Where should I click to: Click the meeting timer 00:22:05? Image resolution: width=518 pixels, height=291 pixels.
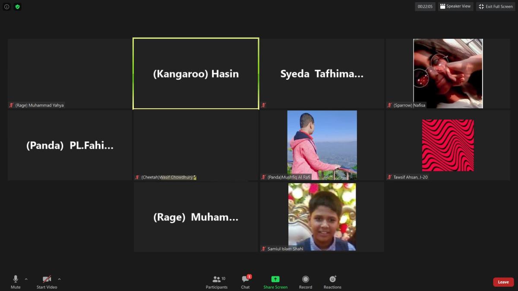coord(425,6)
